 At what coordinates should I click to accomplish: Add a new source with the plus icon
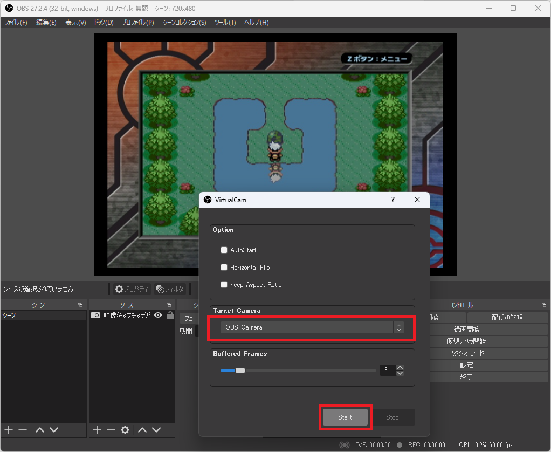coord(97,430)
